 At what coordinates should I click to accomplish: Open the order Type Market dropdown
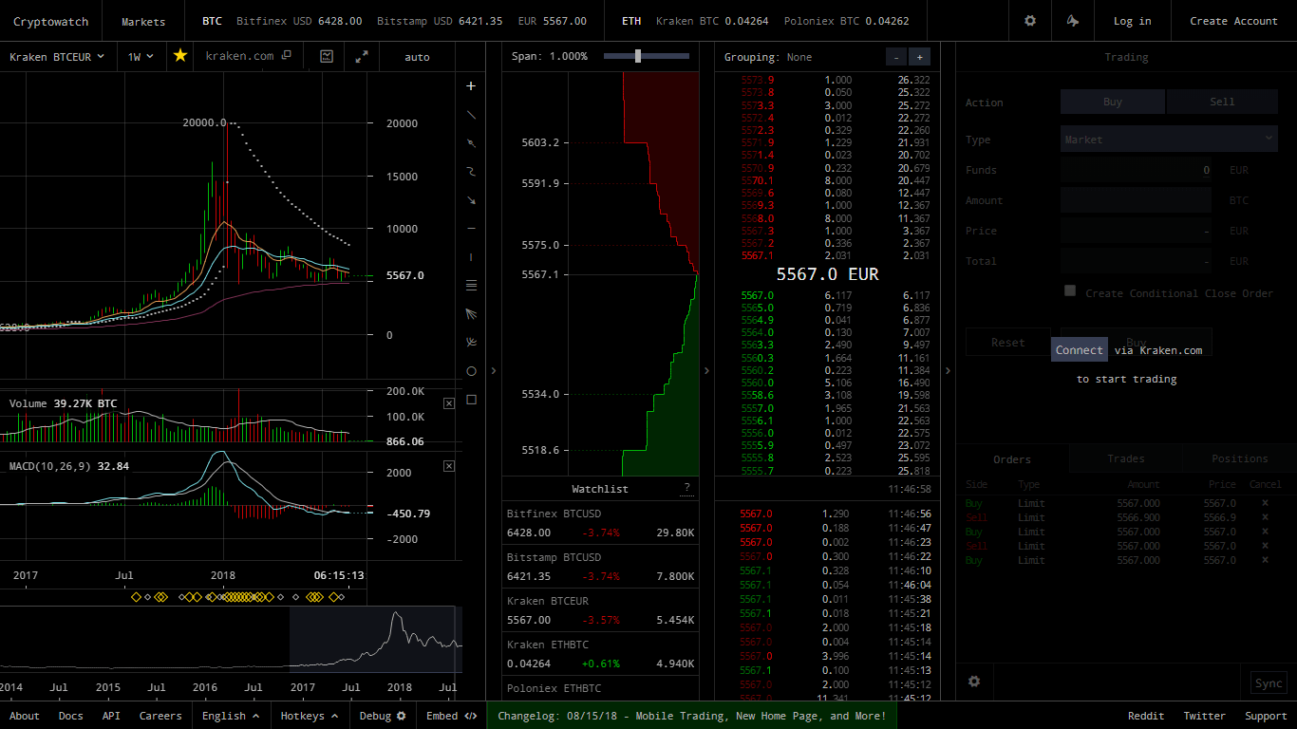point(1169,139)
